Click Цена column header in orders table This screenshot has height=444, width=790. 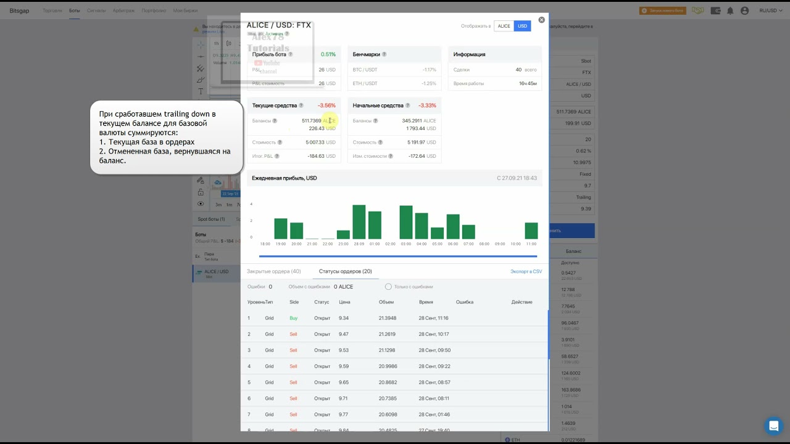click(x=344, y=302)
